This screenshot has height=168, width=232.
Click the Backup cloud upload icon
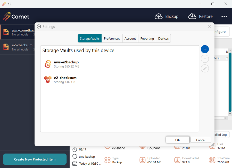coord(159,16)
